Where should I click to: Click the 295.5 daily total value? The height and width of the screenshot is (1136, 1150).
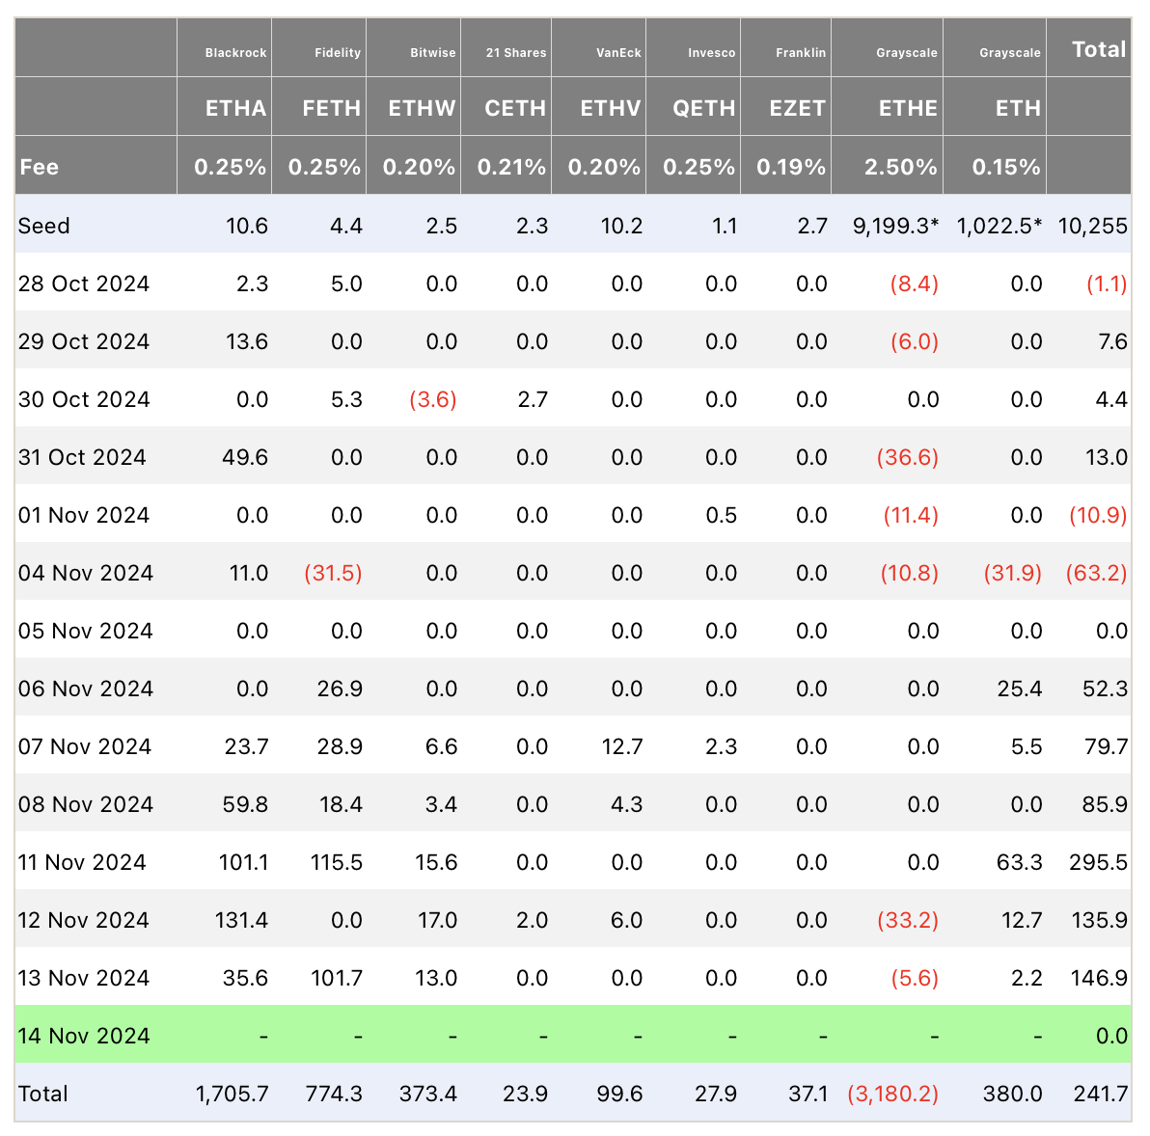pyautogui.click(x=1098, y=863)
